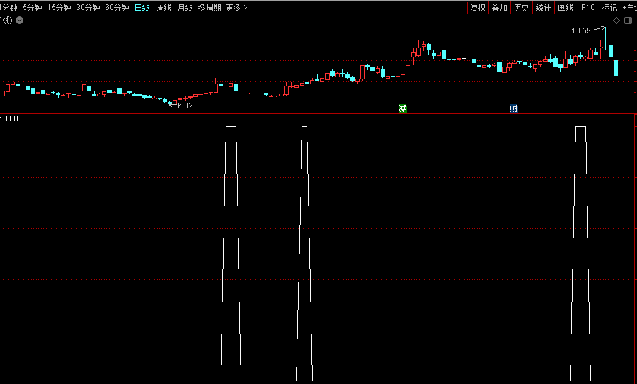The image size is (637, 384).
Task: Select the 30分钟 chart period
Action: point(88,8)
